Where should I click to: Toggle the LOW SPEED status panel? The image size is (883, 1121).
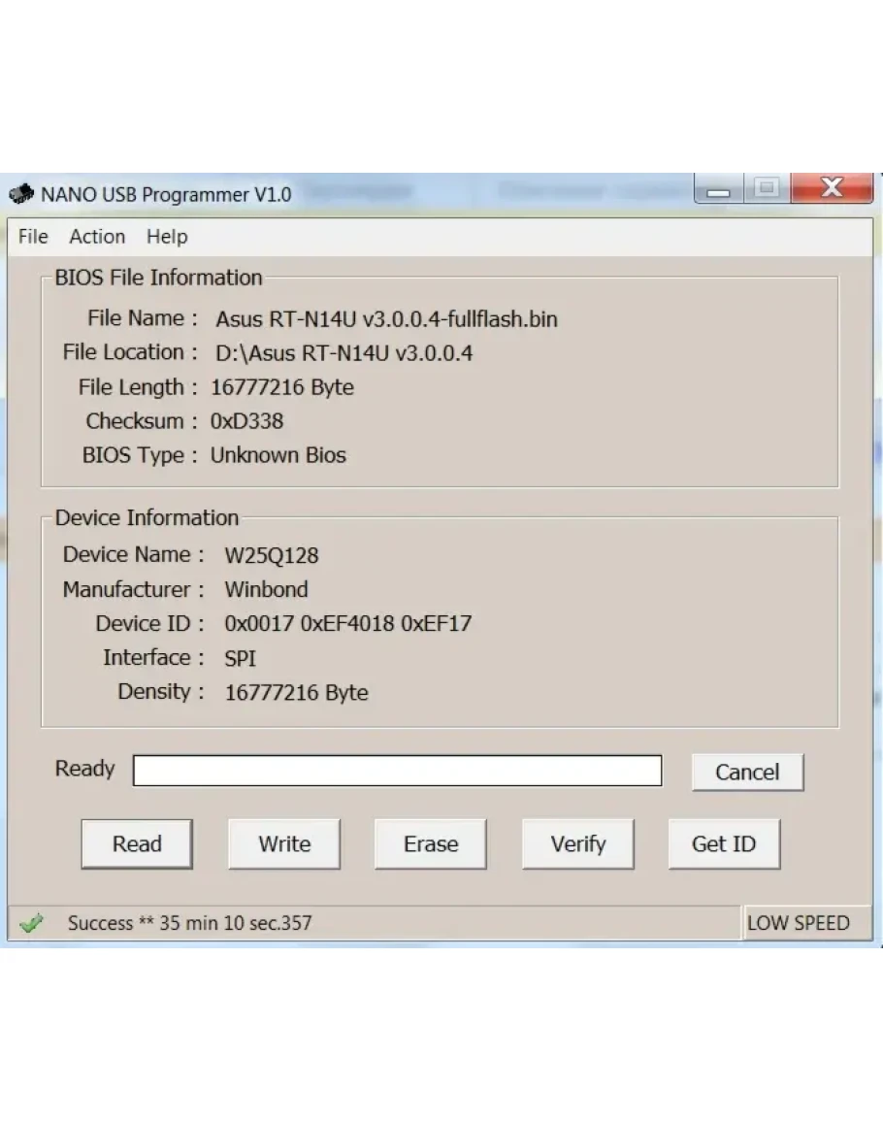pos(798,923)
